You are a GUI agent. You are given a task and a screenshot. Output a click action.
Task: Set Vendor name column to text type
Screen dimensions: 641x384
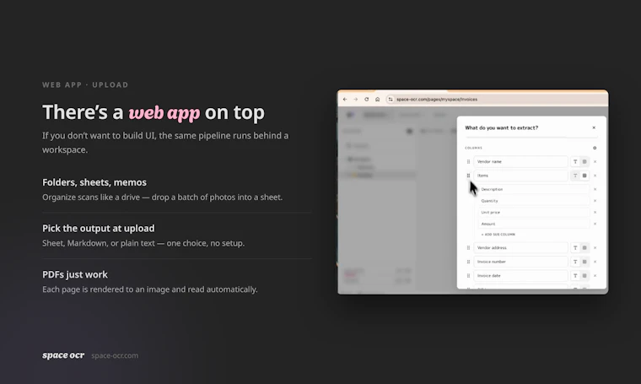point(575,161)
